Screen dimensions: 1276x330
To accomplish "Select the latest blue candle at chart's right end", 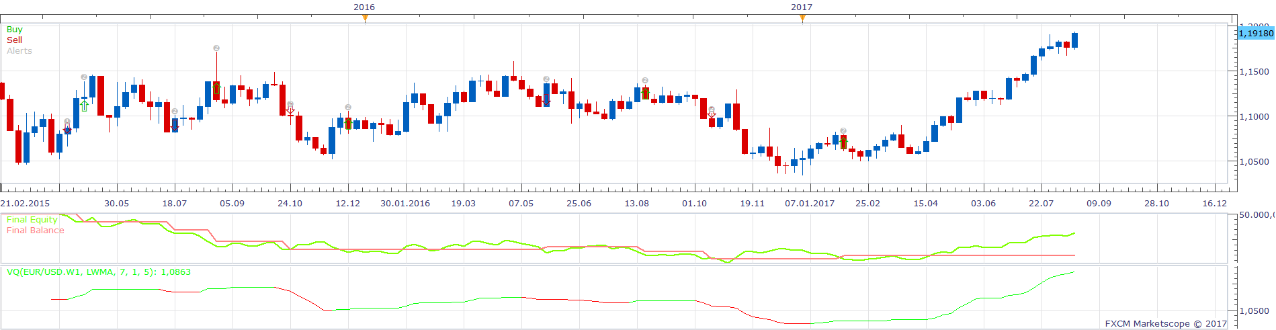I will click(x=1075, y=40).
